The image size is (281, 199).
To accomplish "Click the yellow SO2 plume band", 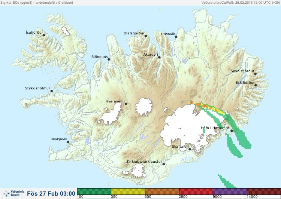I will (x=213, y=108).
